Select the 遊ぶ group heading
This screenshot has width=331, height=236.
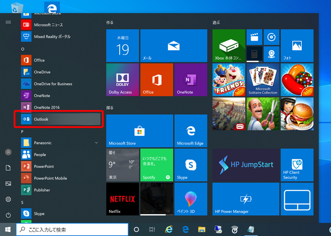(216, 22)
